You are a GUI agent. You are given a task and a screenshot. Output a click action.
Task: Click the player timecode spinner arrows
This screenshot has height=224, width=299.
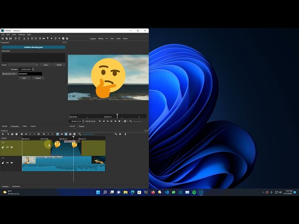[83, 121]
